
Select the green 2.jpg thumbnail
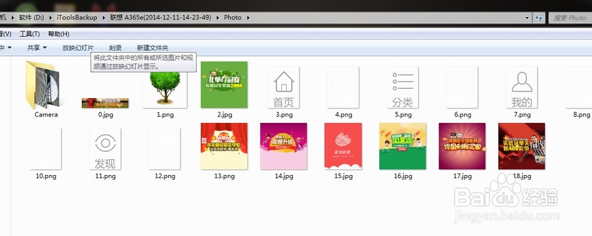(x=224, y=85)
